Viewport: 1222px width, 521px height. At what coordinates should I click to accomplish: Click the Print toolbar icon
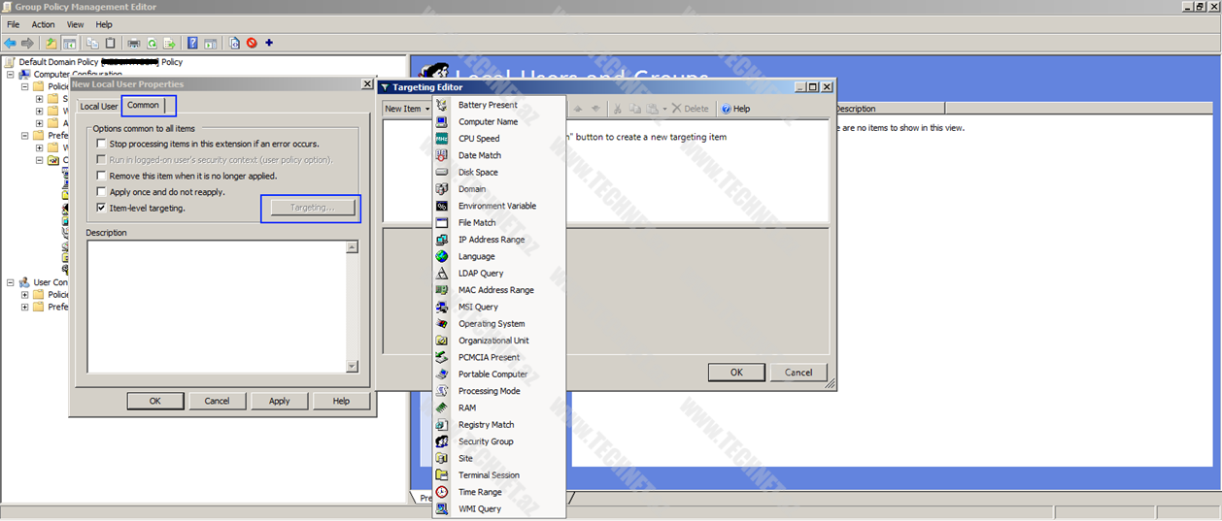tap(133, 43)
